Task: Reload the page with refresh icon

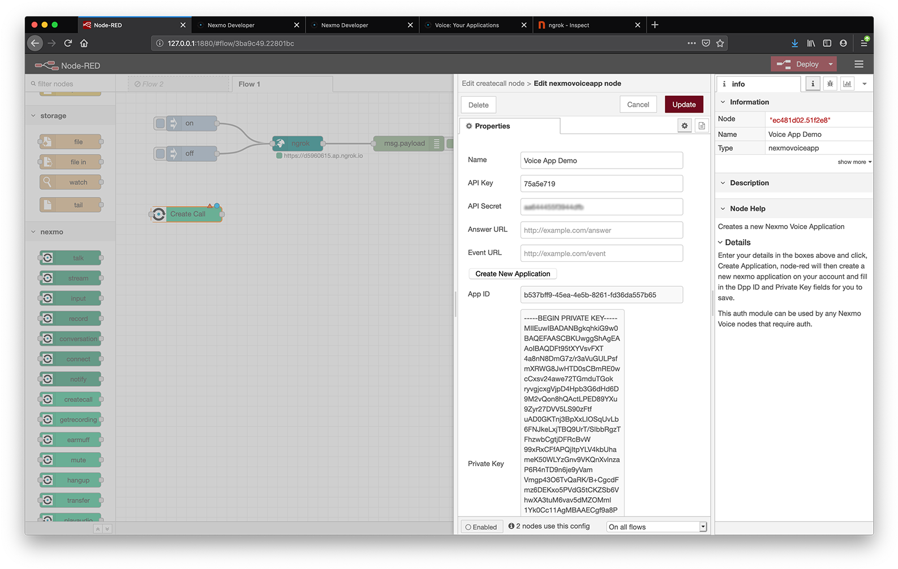Action: [68, 43]
